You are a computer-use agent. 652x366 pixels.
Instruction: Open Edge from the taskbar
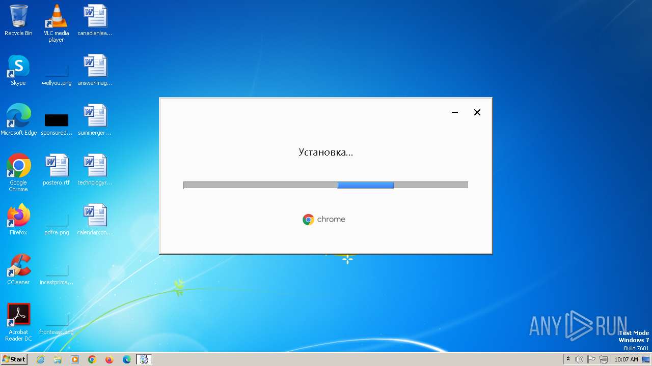[x=127, y=359]
